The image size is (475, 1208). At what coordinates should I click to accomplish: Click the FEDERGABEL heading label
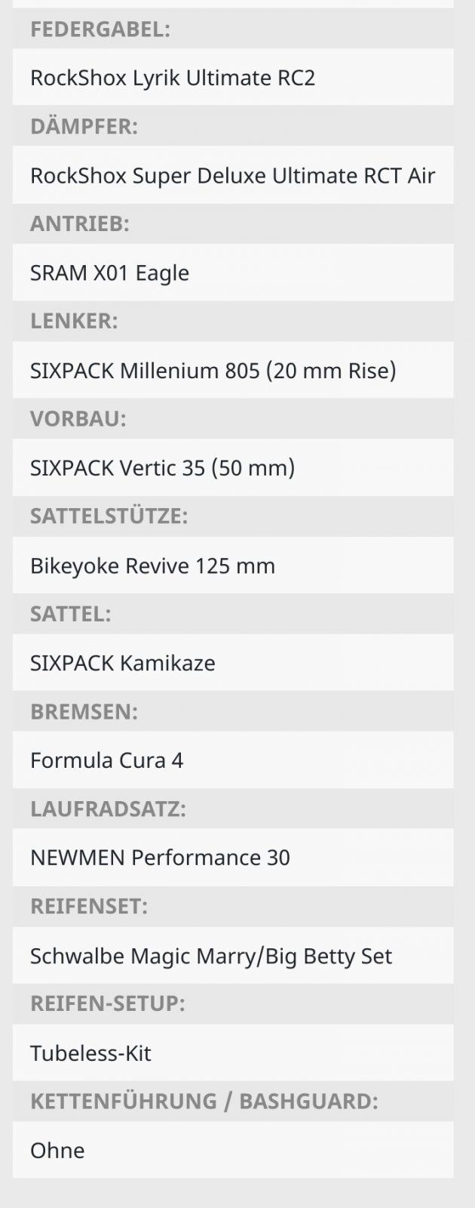click(100, 29)
